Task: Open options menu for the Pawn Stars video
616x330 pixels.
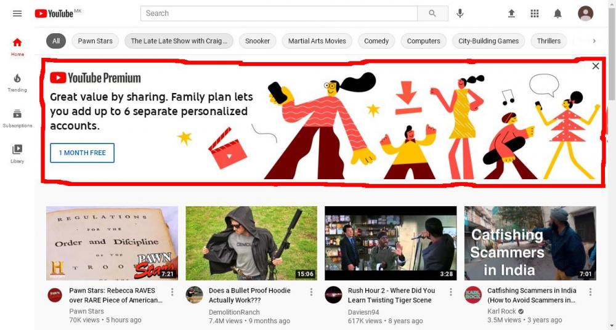Action: [172, 292]
